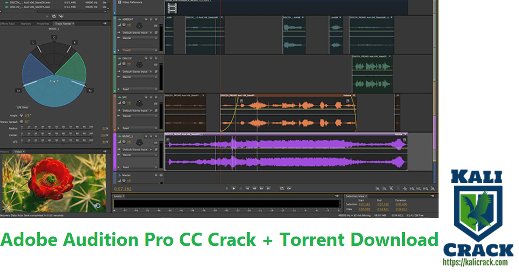The image size is (519, 272).
Task: Move playhead to next marker in transport
Action: pos(268,188)
